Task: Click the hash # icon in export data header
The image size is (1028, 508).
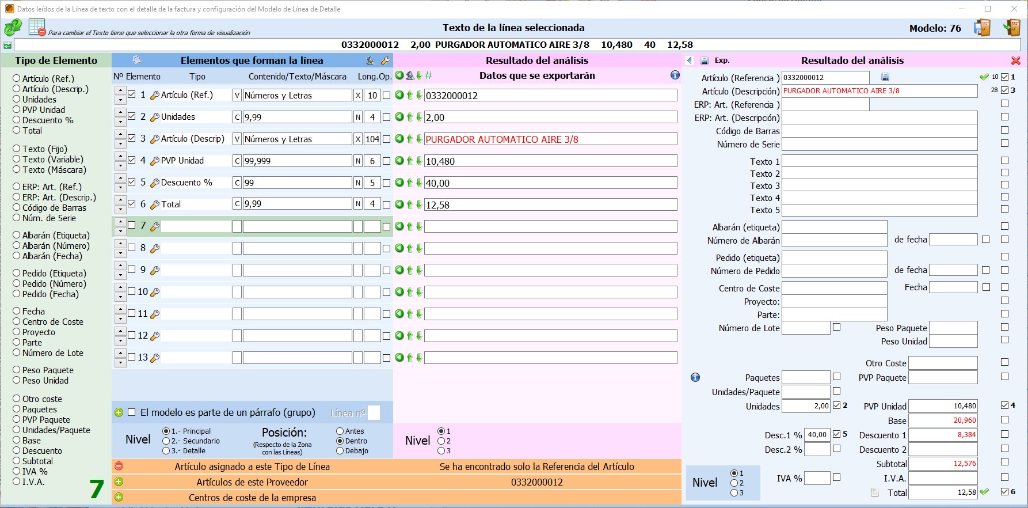Action: (x=428, y=75)
